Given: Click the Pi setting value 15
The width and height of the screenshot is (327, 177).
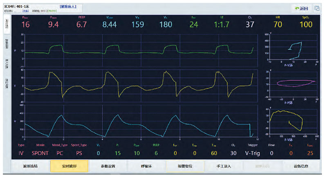Looking at the screenshot, I should (x=118, y=153).
